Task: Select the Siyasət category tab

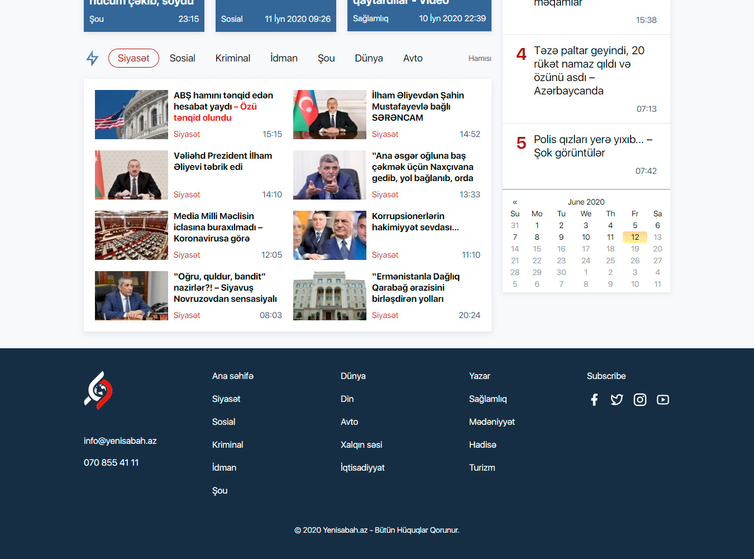Action: click(x=133, y=58)
